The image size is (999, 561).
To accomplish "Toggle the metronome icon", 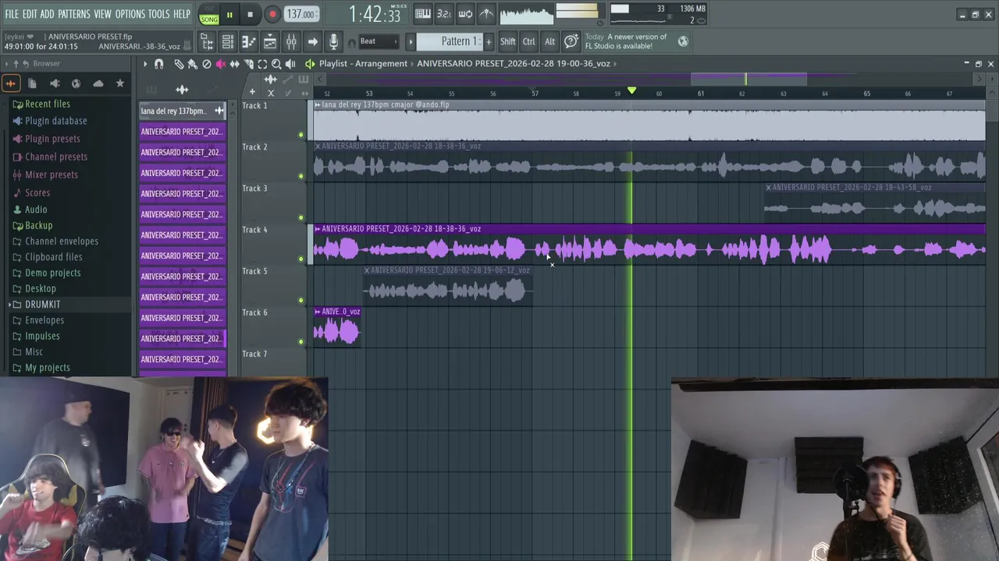I will 485,13.
